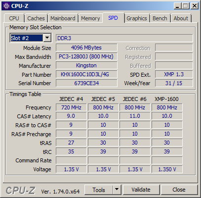This screenshot has width=201, height=198.
Task: Click the tRC value 35
Action: 71,151
